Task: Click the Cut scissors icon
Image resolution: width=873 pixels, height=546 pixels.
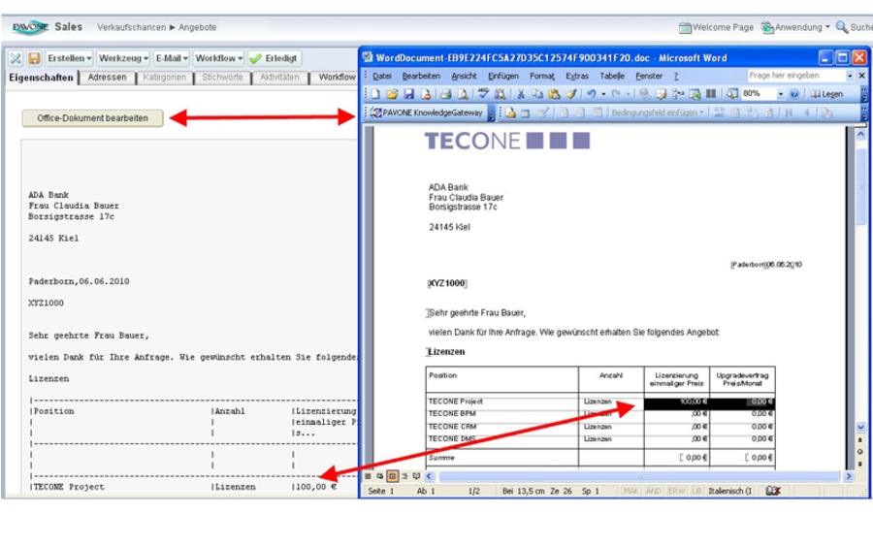Action: click(x=521, y=94)
